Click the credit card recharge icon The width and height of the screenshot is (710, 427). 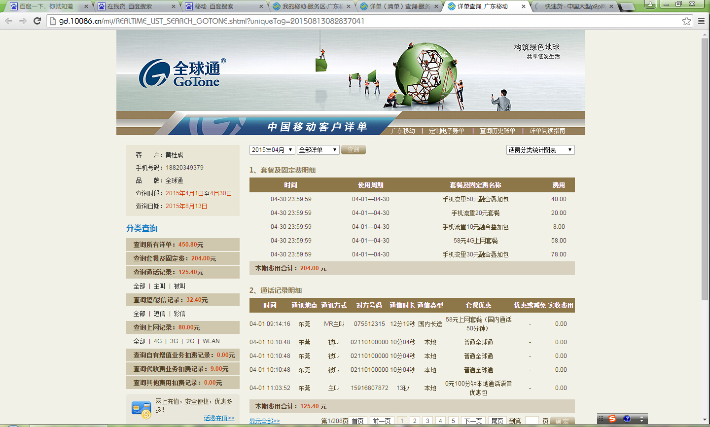pos(142,410)
